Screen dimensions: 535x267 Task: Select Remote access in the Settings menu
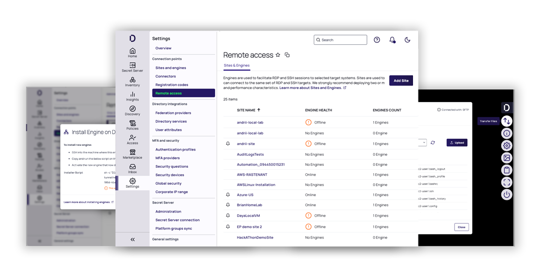coord(183,93)
